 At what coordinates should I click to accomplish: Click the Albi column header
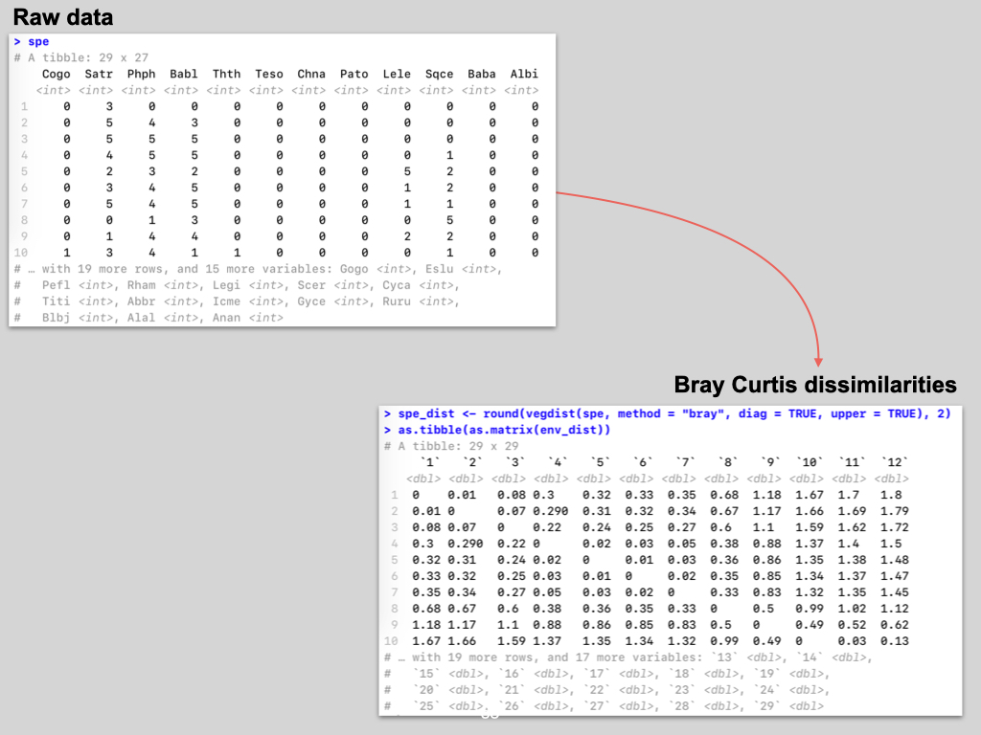[x=523, y=74]
